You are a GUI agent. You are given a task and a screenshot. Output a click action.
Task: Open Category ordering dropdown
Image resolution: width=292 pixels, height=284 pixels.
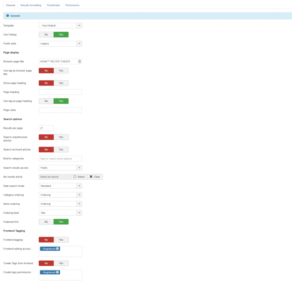coord(60,195)
